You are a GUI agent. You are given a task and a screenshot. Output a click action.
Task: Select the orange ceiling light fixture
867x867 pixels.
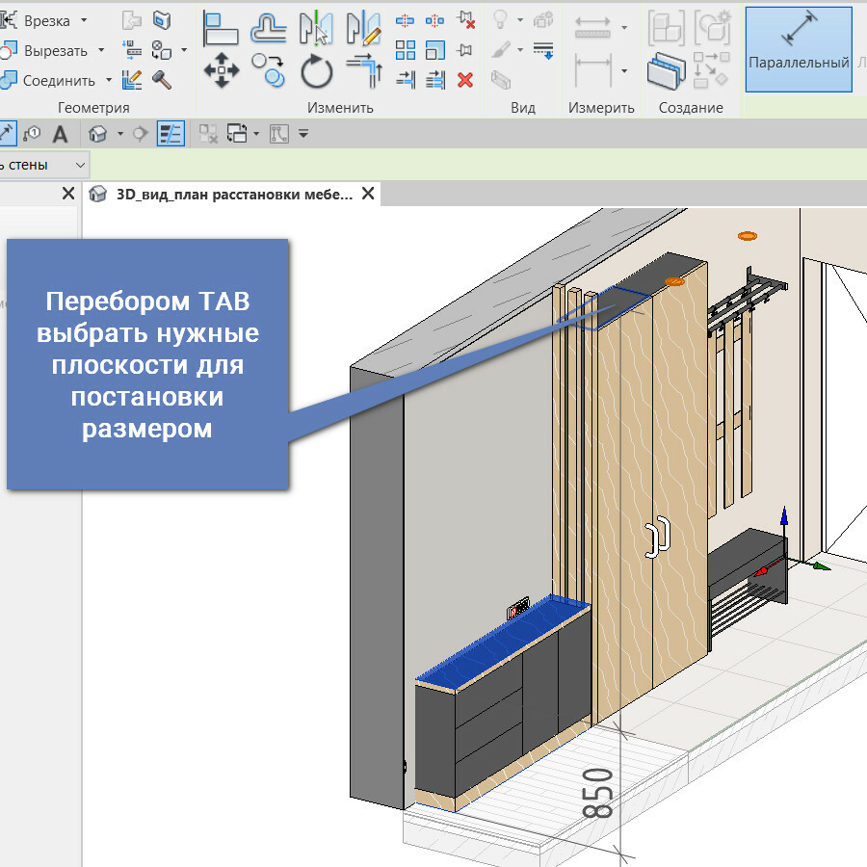point(747,236)
